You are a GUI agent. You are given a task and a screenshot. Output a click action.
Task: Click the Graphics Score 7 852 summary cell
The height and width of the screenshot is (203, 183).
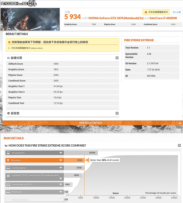pos(83,24)
